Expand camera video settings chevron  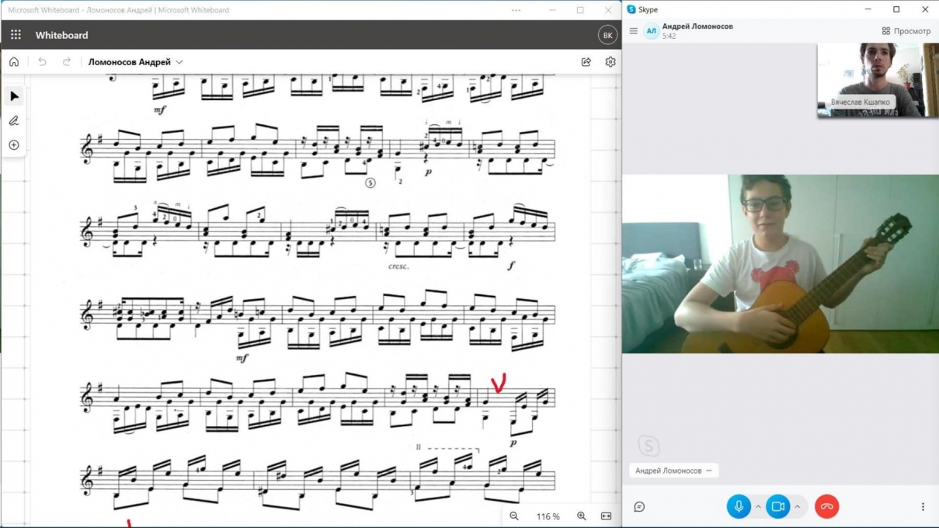797,506
